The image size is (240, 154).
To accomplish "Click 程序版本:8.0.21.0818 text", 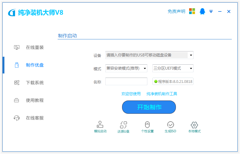I will tap(175, 81).
